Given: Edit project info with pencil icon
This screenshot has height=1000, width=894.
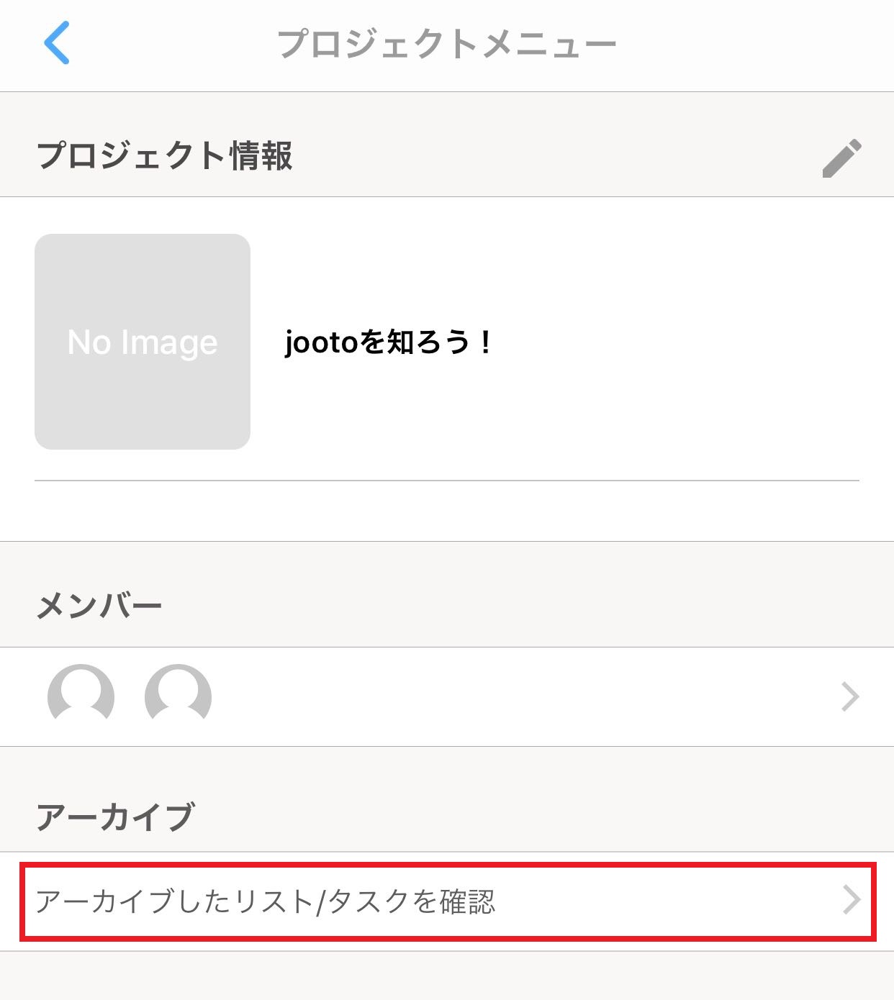Looking at the screenshot, I should [841, 157].
